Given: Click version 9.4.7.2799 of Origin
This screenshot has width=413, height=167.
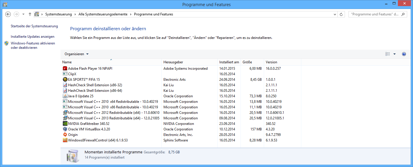Looking at the screenshot, I should point(273,135).
